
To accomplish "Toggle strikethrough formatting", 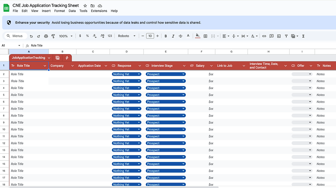I will click(x=181, y=36).
